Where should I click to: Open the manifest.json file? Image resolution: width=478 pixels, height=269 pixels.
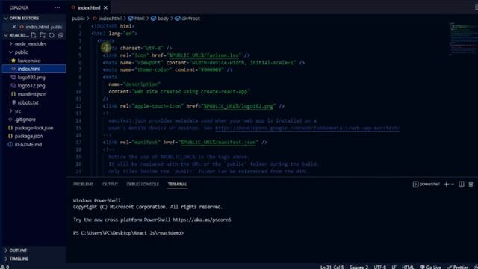[31, 94]
